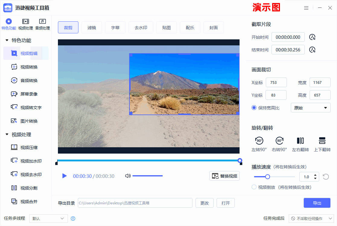Open the 任务完成后 action dropdown

(311, 218)
